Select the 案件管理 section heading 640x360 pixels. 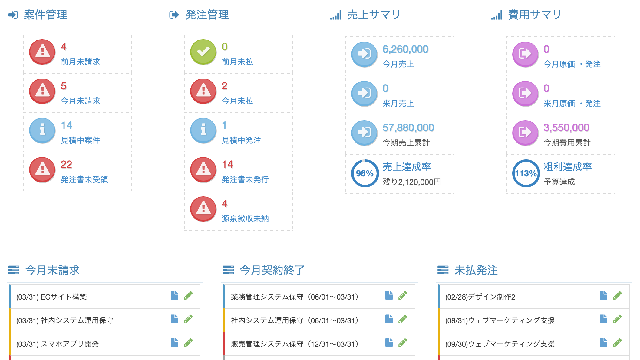click(45, 15)
